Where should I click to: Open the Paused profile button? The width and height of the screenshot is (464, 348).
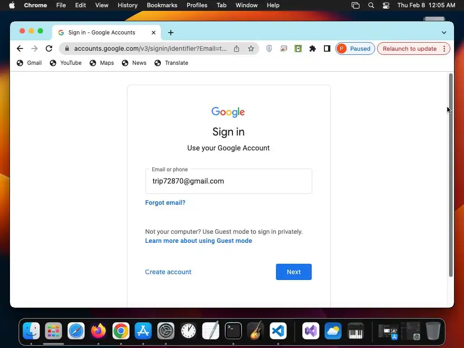point(355,48)
